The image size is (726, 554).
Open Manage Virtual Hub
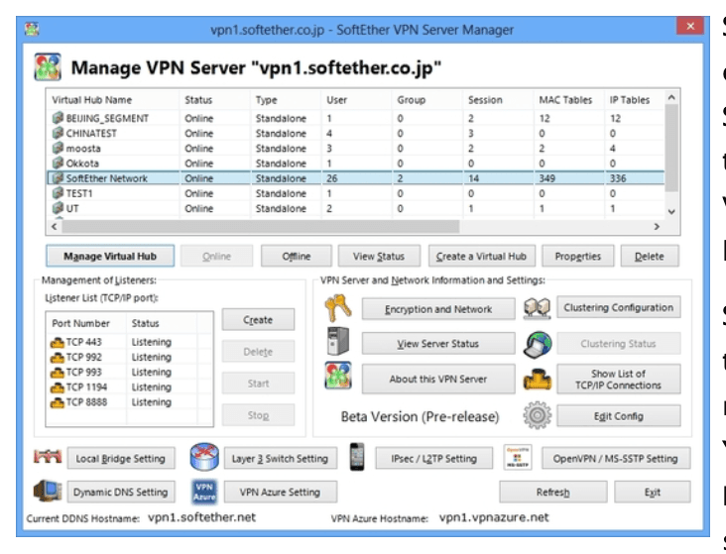[110, 256]
